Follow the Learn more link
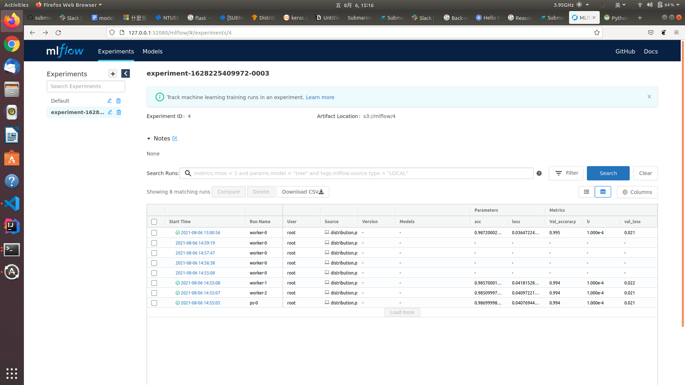 [x=320, y=97]
